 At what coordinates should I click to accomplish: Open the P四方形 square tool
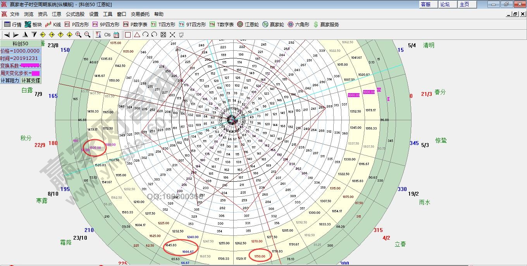(x=77, y=24)
